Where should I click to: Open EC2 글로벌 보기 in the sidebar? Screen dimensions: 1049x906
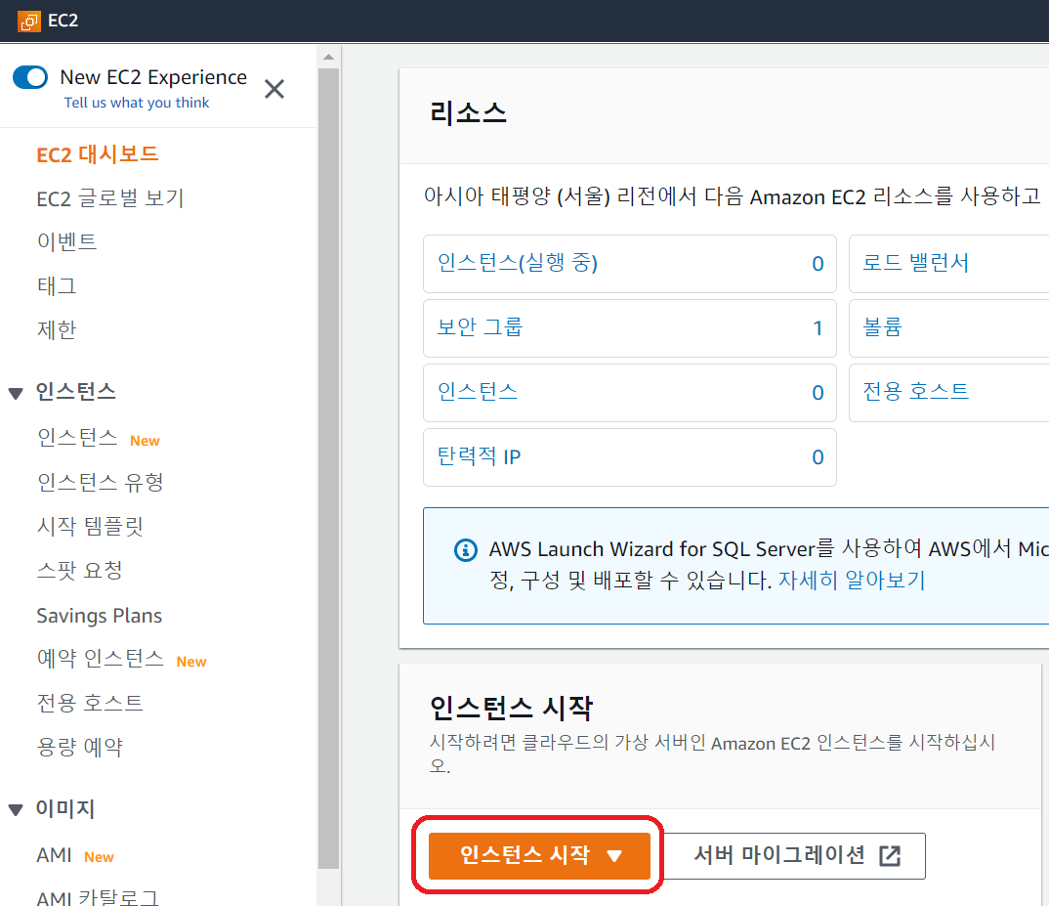pos(109,198)
